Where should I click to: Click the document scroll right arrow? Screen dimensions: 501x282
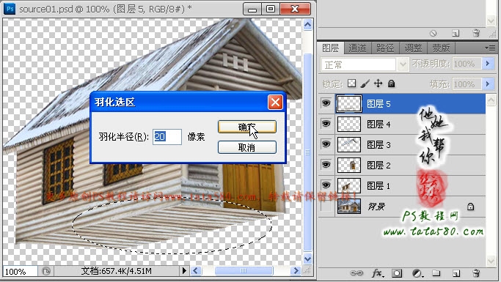(x=296, y=271)
